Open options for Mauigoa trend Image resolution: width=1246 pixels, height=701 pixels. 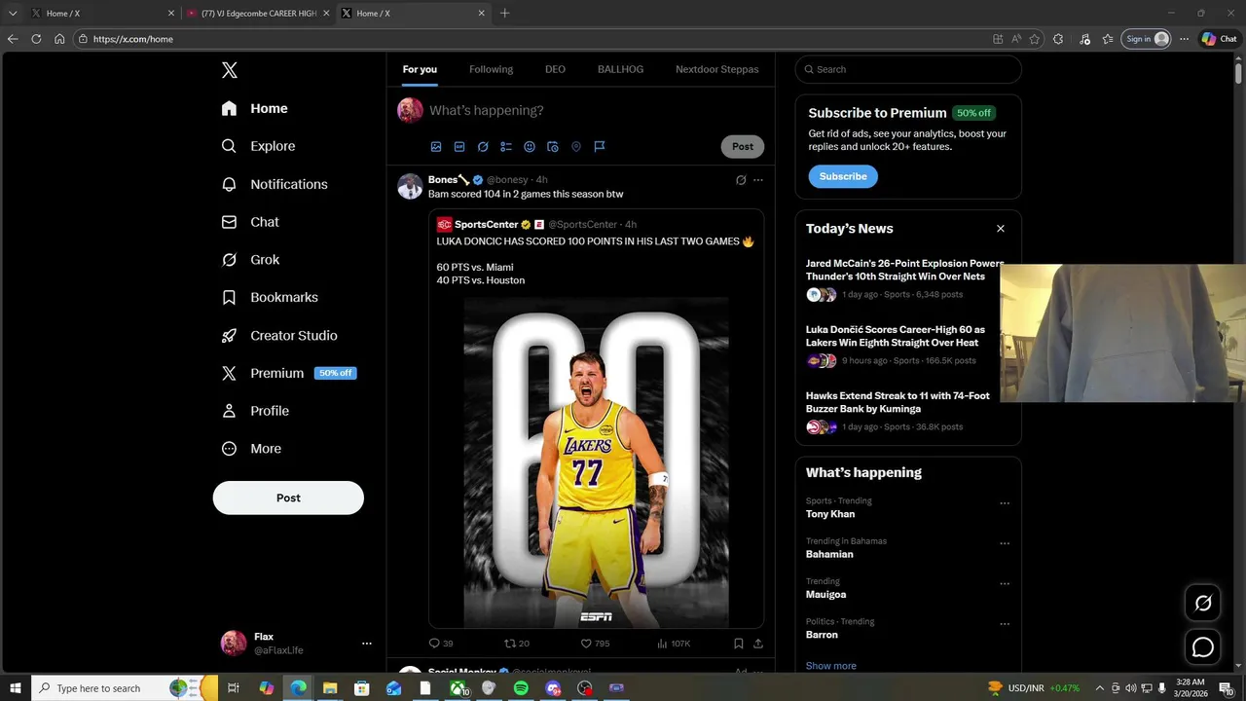(x=1005, y=584)
